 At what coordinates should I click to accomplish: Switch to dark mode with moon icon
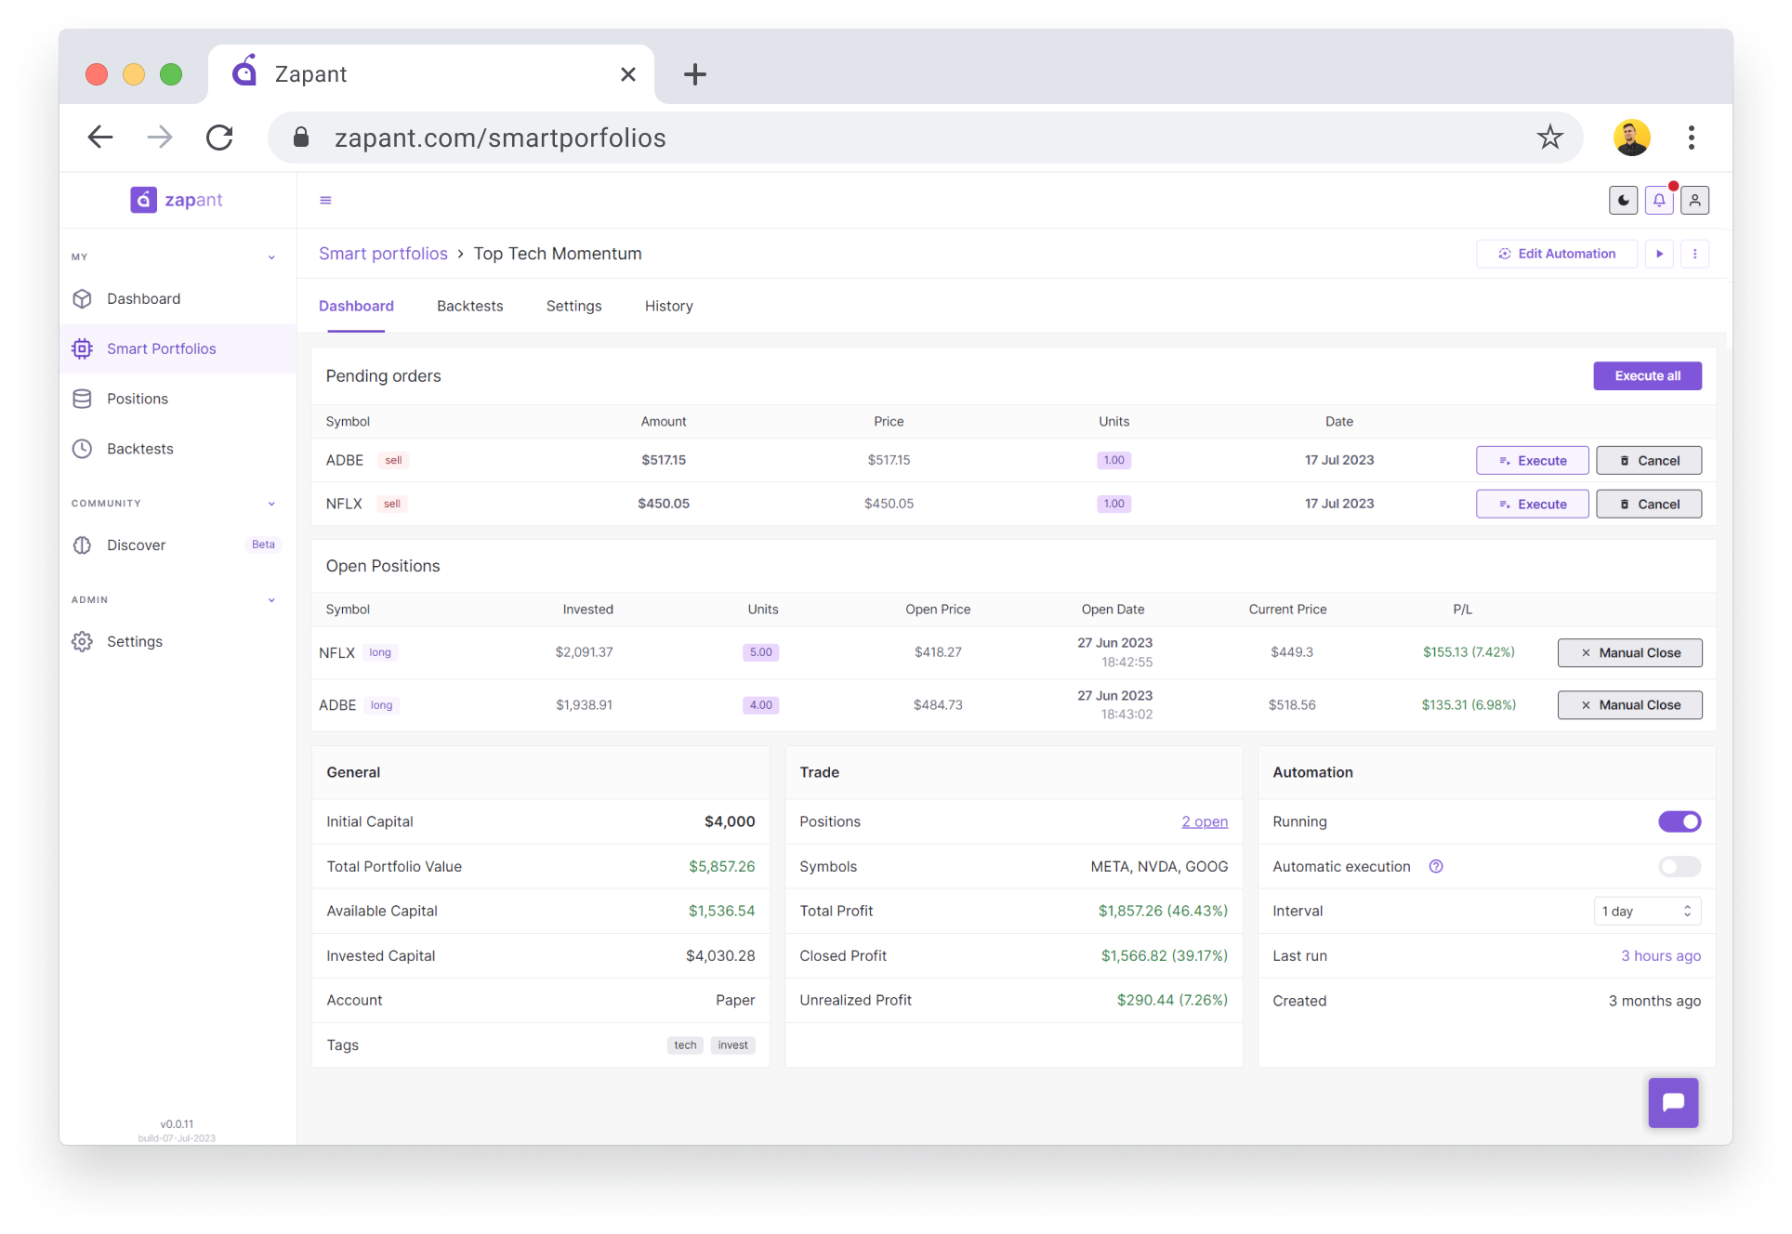[1623, 200]
